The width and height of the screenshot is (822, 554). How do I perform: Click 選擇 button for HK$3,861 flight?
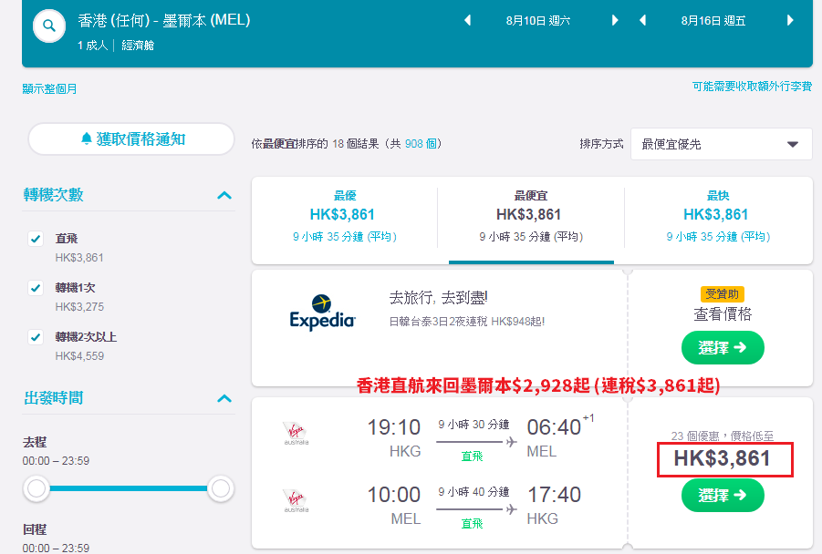(x=723, y=495)
